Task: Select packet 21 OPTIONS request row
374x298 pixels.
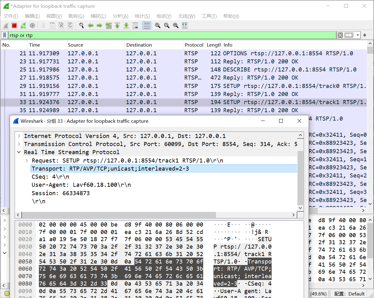Action: 184,53
